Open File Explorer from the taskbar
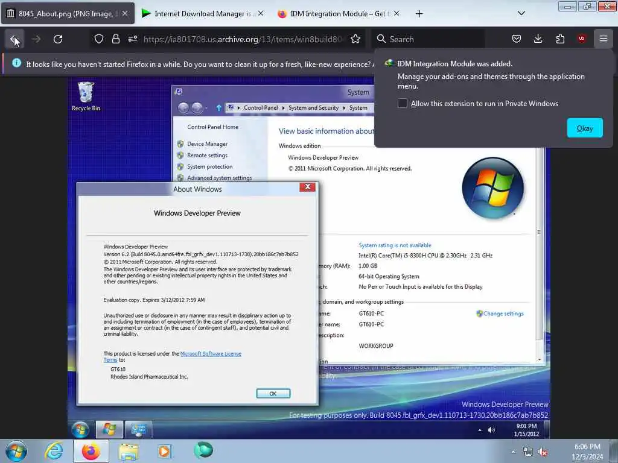The height and width of the screenshot is (463, 618). (129, 452)
